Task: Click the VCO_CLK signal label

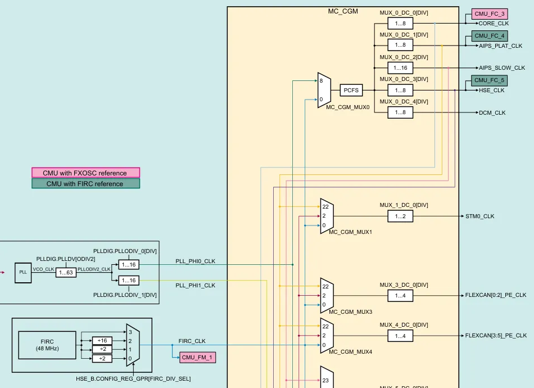Action: point(44,269)
